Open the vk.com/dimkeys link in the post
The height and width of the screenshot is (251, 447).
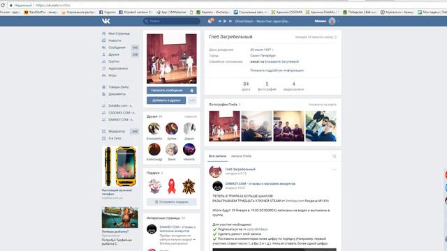[x=256, y=229]
